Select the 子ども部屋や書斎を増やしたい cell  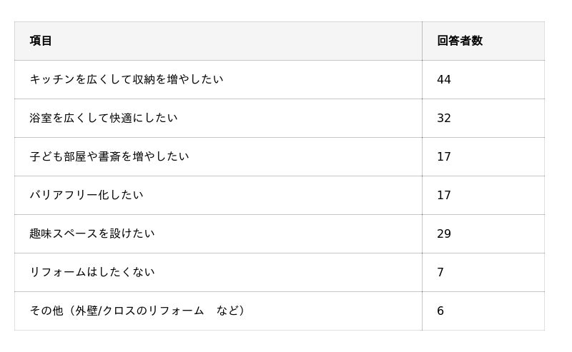pos(109,156)
